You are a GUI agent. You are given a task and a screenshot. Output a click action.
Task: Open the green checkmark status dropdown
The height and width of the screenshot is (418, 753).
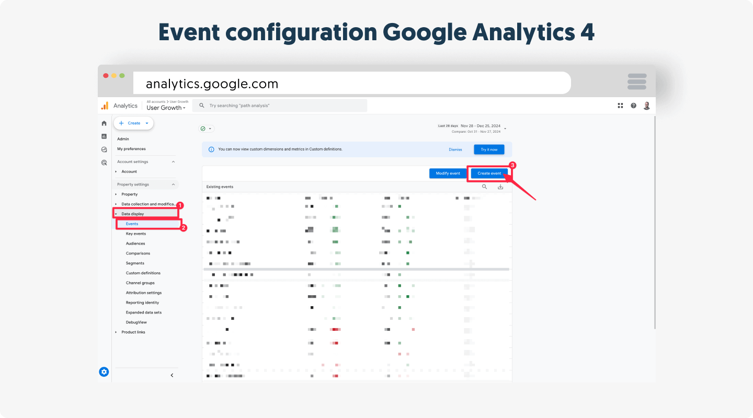coord(207,129)
